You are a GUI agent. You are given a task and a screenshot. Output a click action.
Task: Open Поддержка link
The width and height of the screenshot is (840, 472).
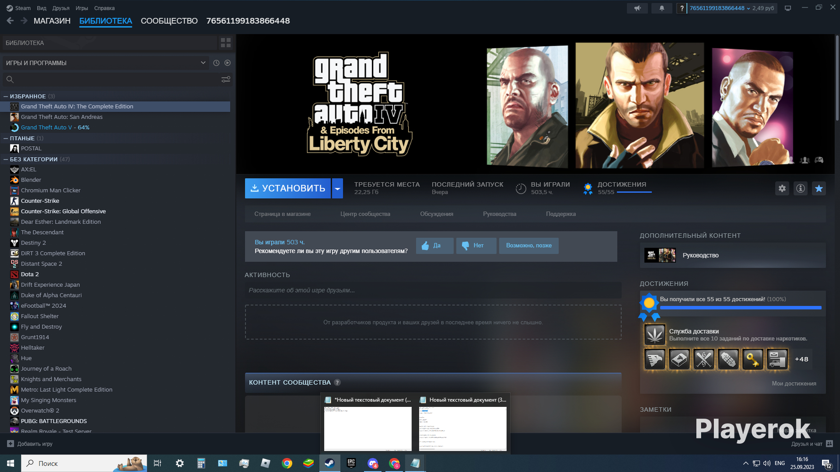pos(561,214)
